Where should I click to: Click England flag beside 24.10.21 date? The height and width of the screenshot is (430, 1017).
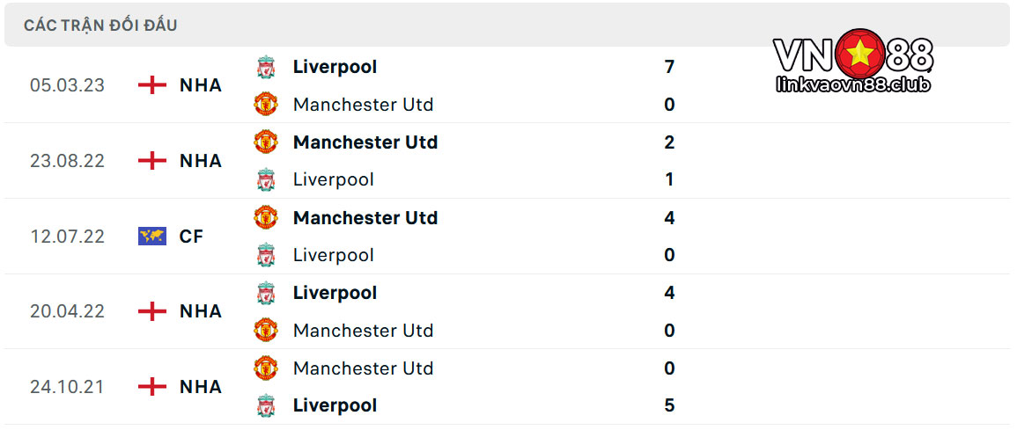[x=151, y=387]
